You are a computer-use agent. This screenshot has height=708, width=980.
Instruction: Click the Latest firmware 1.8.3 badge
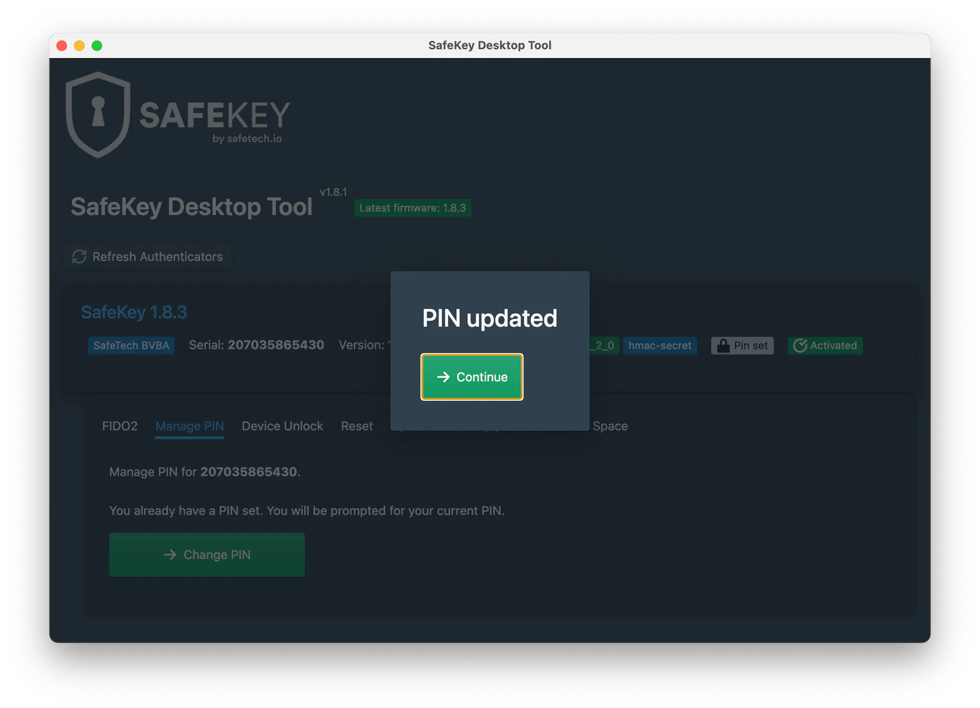[x=413, y=208]
